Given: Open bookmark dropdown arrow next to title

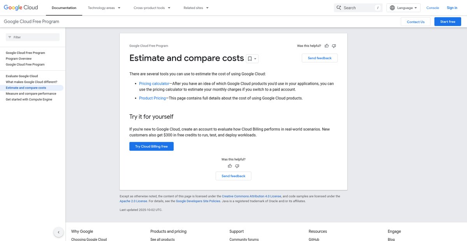Looking at the screenshot, I should click(255, 59).
